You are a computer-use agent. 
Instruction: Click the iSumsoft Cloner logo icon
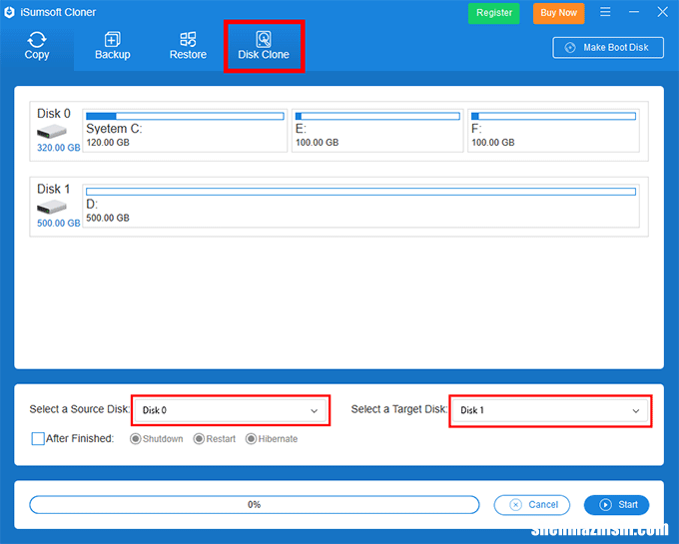(10, 12)
